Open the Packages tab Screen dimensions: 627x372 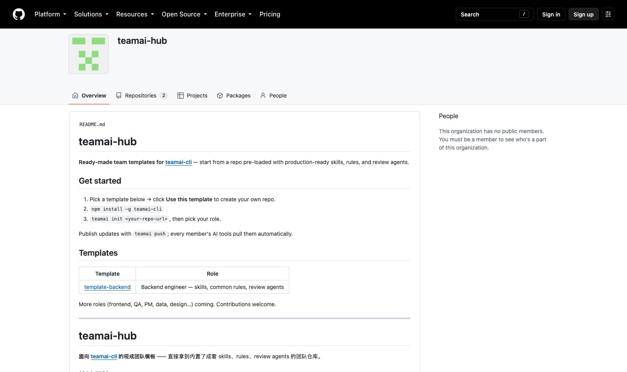[x=234, y=96]
